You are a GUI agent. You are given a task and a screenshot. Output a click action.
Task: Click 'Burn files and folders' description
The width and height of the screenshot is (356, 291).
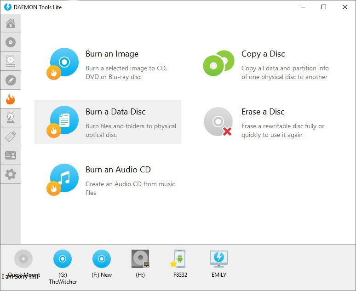pyautogui.click(x=131, y=131)
